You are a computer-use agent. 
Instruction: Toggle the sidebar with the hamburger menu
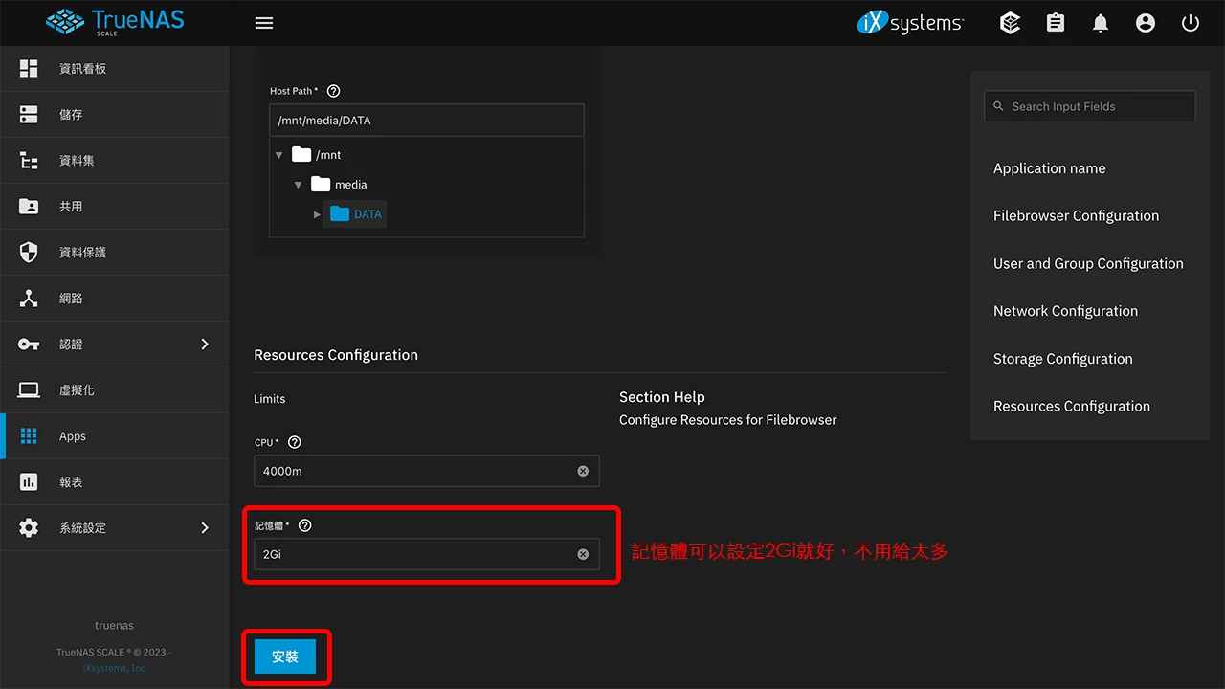click(x=264, y=23)
